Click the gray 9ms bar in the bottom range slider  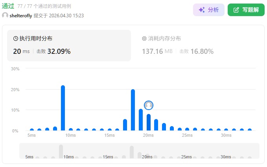click(61, 151)
